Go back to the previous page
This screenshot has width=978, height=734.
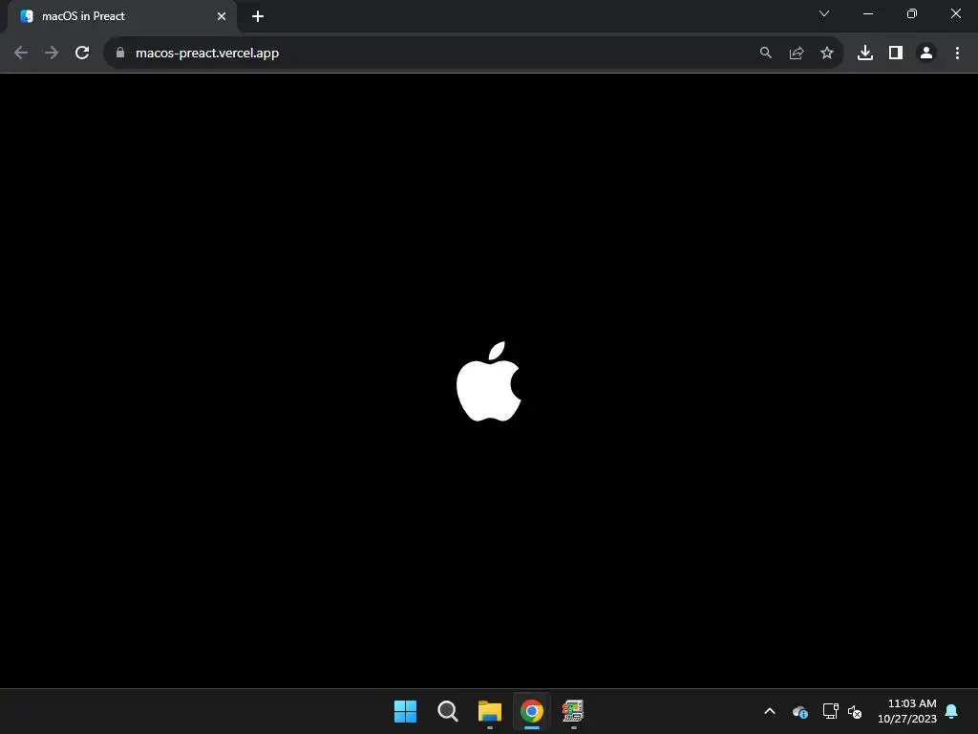click(21, 54)
